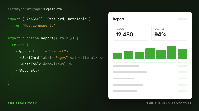Click 'export function Report' line

pos(43,38)
